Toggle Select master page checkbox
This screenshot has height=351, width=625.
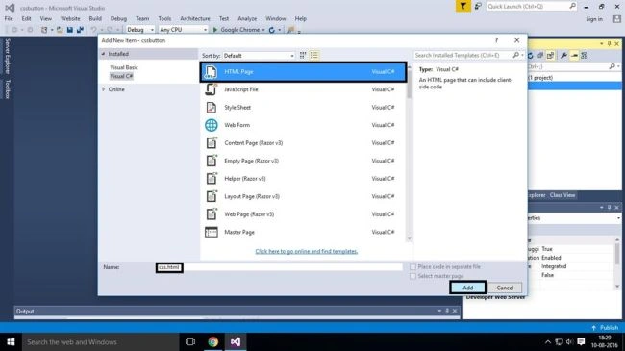[x=412, y=276]
